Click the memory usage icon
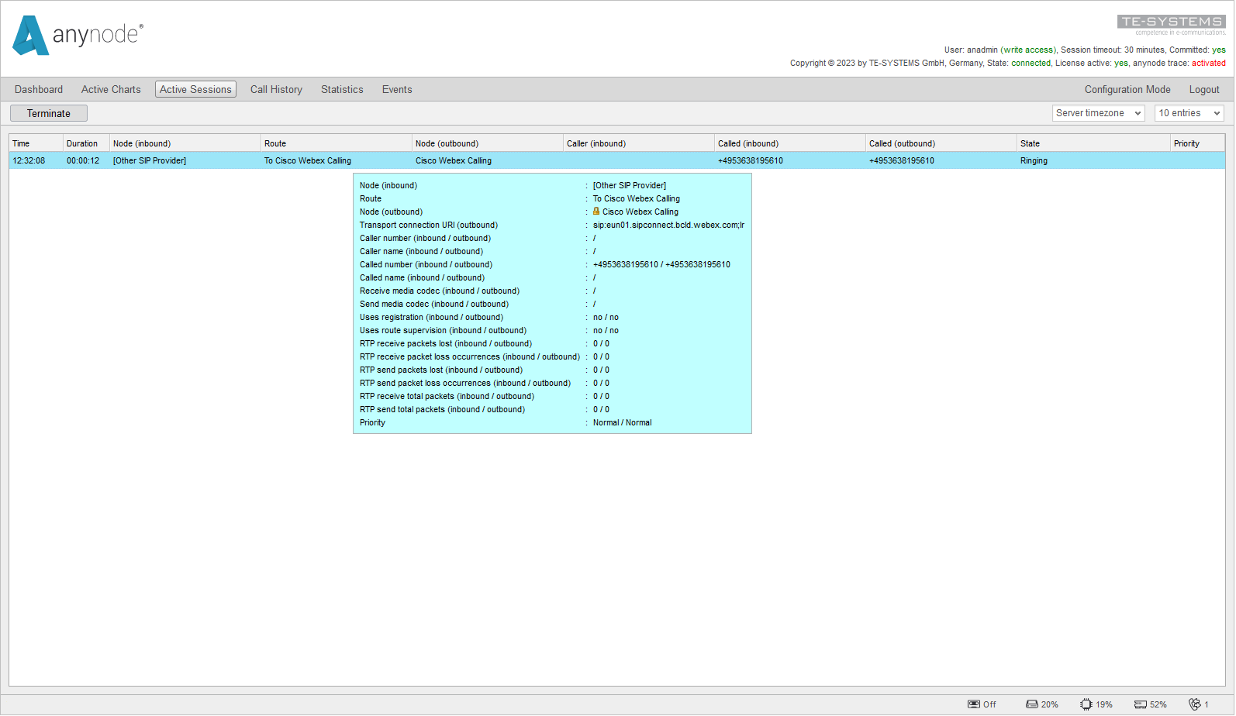1236x716 pixels. (x=1141, y=704)
